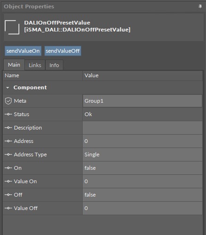Click the sendValueOn action button

point(23,51)
